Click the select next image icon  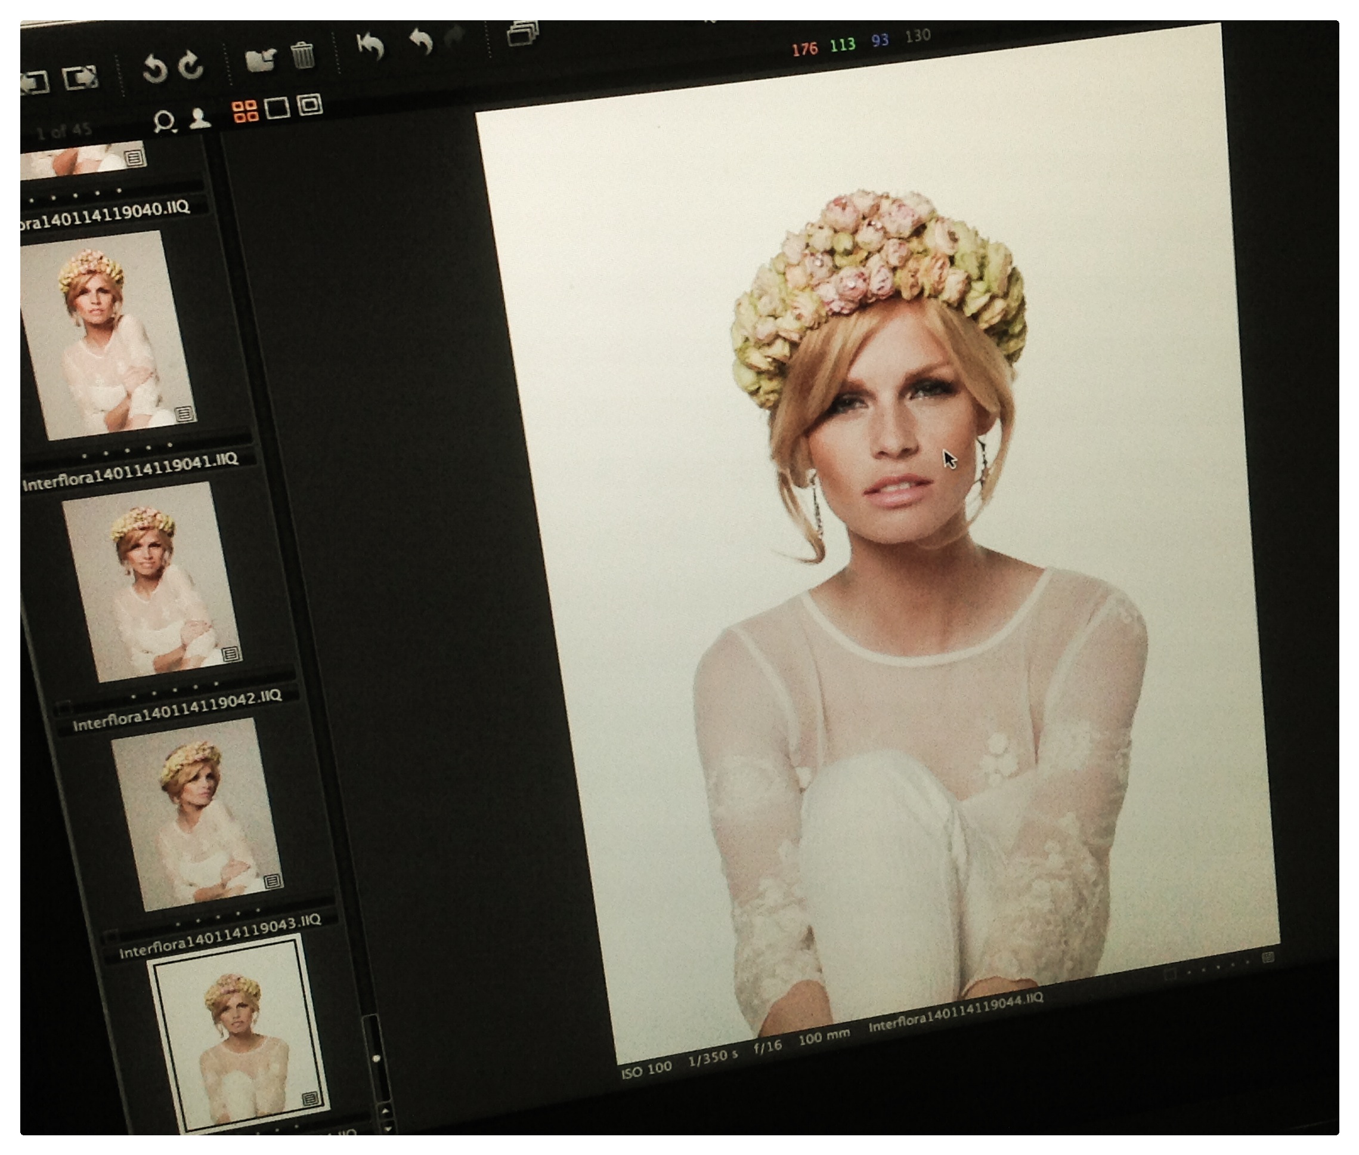coord(81,78)
